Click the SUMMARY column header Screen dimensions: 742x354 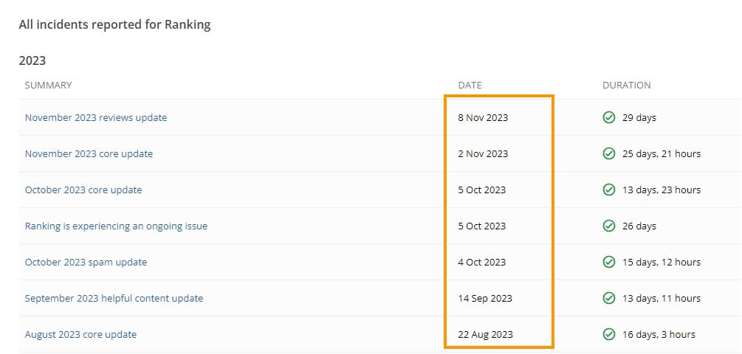click(x=48, y=85)
